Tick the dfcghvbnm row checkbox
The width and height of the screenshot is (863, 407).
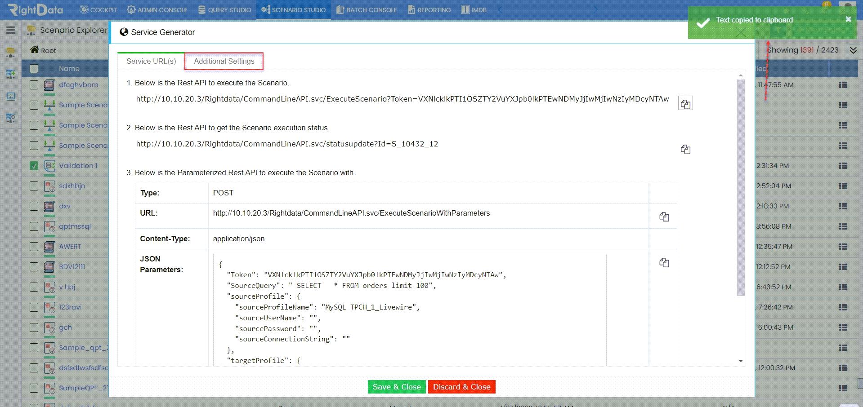pos(34,85)
